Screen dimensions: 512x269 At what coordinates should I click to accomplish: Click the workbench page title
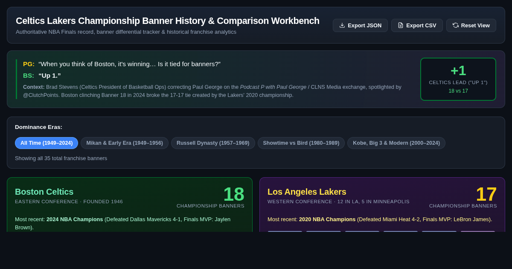pos(168,20)
